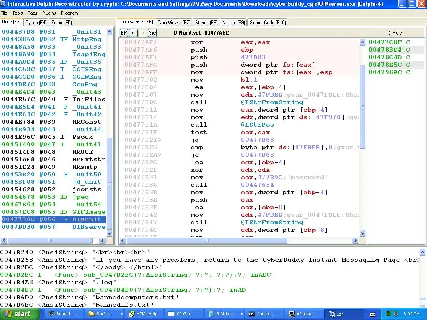Select XRef entry 00478C4D
427x320 pixels.
[x=396, y=57]
